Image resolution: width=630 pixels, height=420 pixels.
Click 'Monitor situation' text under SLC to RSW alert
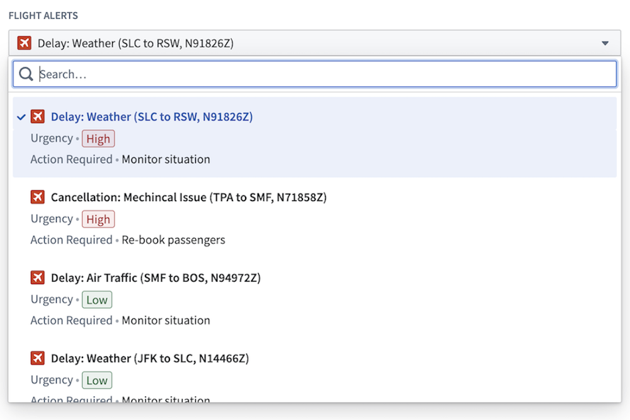[166, 160]
